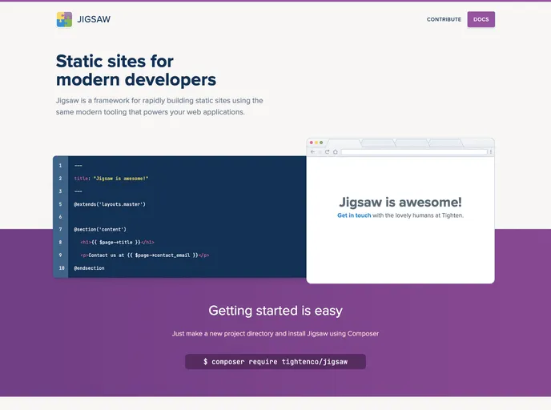This screenshot has height=410, width=551.
Task: Follow the 'Get in touch' link
Action: (354, 215)
